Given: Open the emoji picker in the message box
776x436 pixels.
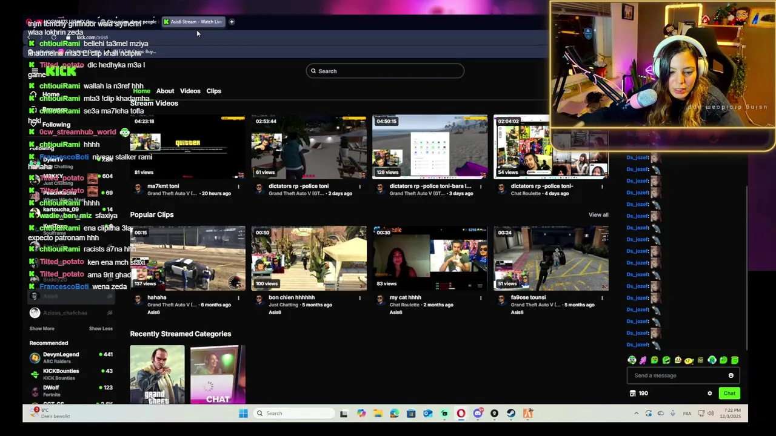Looking at the screenshot, I should (731, 375).
